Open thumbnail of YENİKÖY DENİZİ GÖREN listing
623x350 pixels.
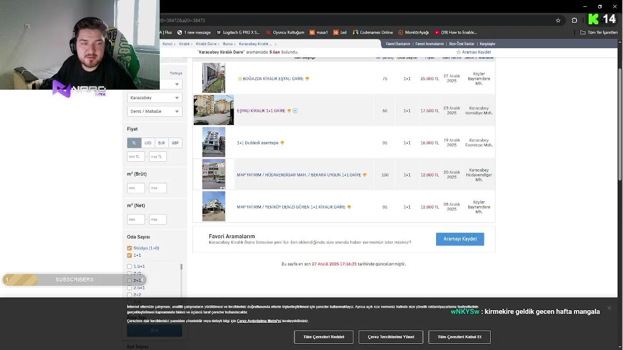[214, 206]
